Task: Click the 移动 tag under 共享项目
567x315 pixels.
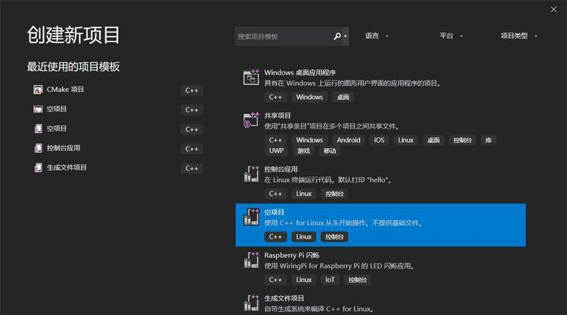Action: 330,150
